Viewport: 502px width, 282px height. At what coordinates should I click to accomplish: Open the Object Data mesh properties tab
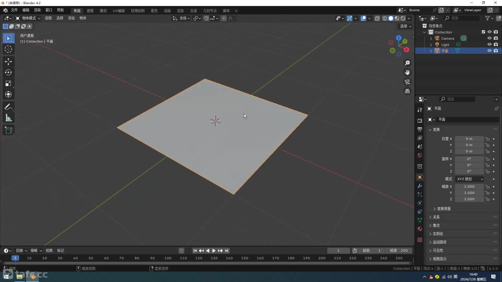(420, 220)
